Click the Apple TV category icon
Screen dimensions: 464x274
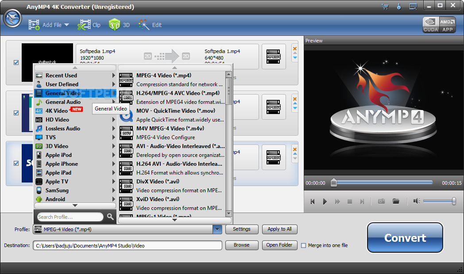[x=39, y=182]
